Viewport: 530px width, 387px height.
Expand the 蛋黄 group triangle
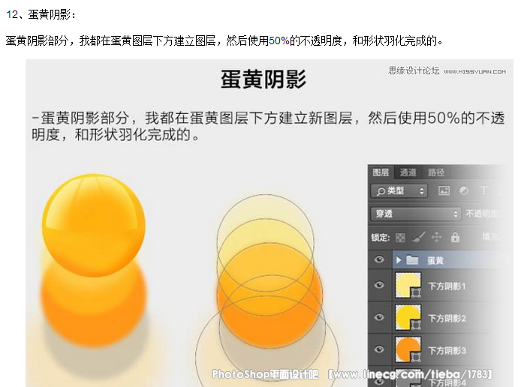[x=399, y=260]
